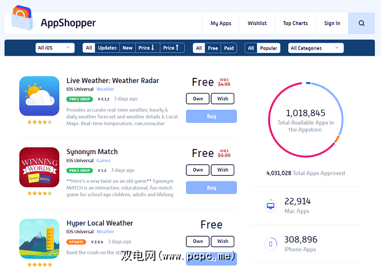Click the Live Weather description text

tap(122, 117)
